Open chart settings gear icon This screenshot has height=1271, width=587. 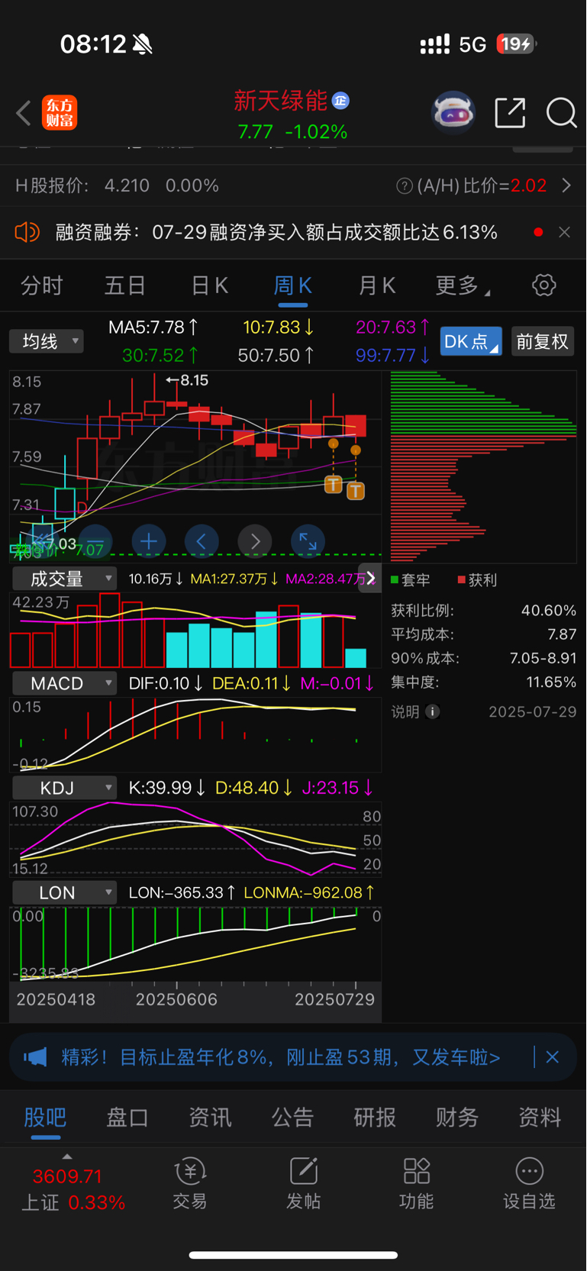point(544,285)
